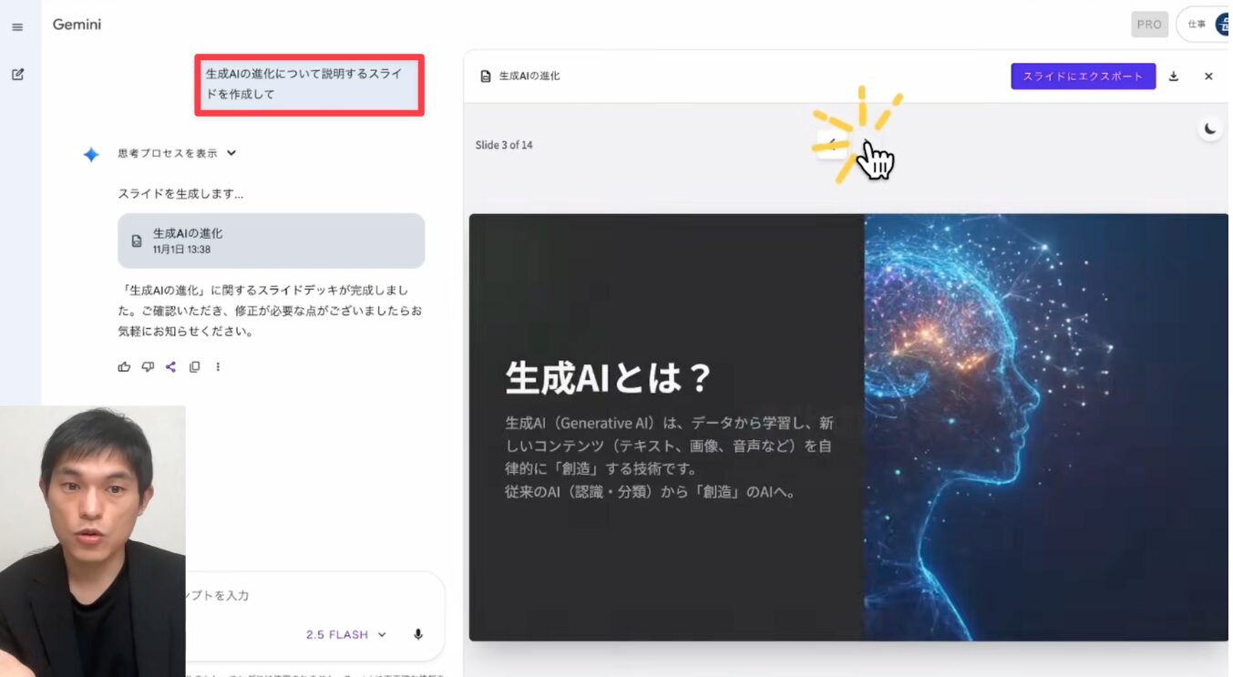Toggle dark mode with the moon icon
The height and width of the screenshot is (677, 1233).
point(1210,129)
